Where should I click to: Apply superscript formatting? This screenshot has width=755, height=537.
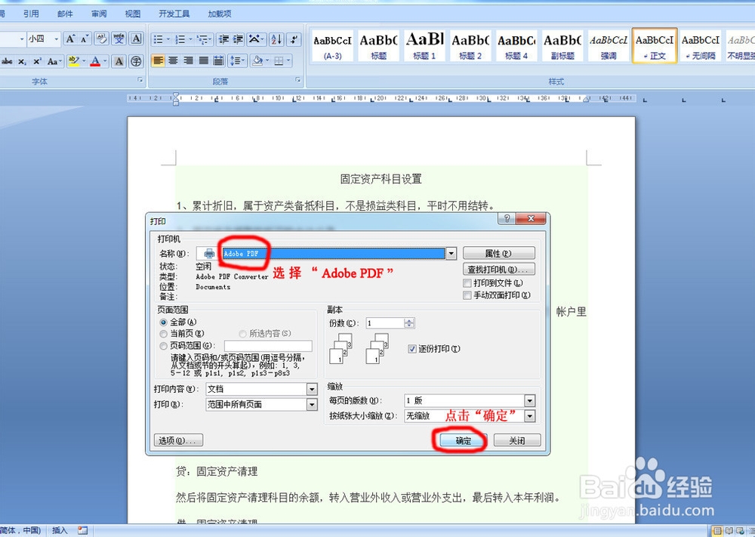(37, 61)
